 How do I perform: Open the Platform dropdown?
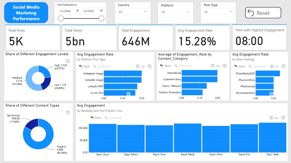[x=175, y=12]
